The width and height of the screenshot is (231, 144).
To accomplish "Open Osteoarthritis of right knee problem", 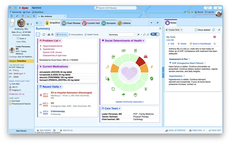I will coord(55,55).
